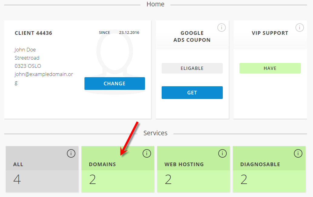Select the address line Streetroad
This screenshot has width=313, height=197.
[x=27, y=58]
